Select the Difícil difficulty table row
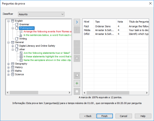 (116, 34)
